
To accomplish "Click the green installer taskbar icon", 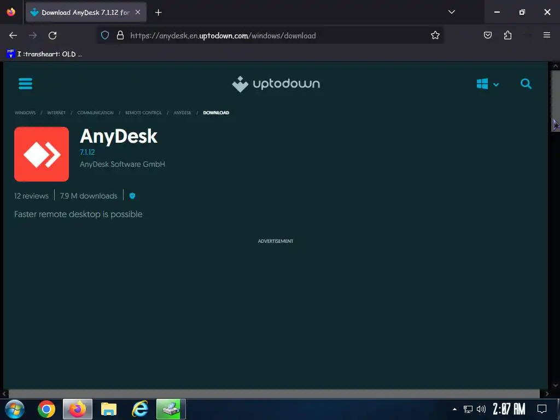I will pyautogui.click(x=171, y=409).
